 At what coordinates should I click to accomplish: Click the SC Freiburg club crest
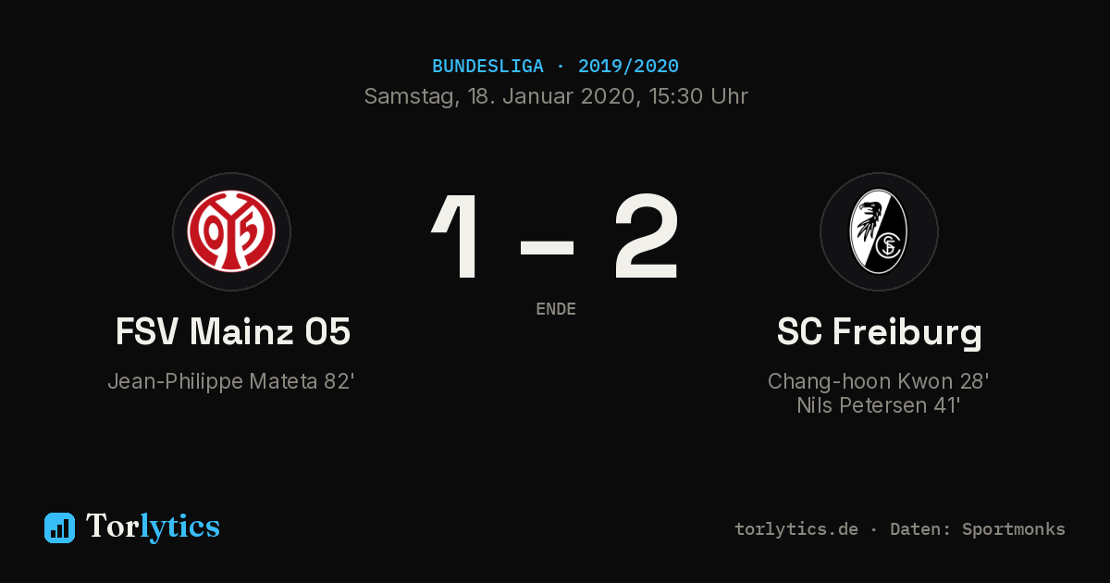(879, 231)
